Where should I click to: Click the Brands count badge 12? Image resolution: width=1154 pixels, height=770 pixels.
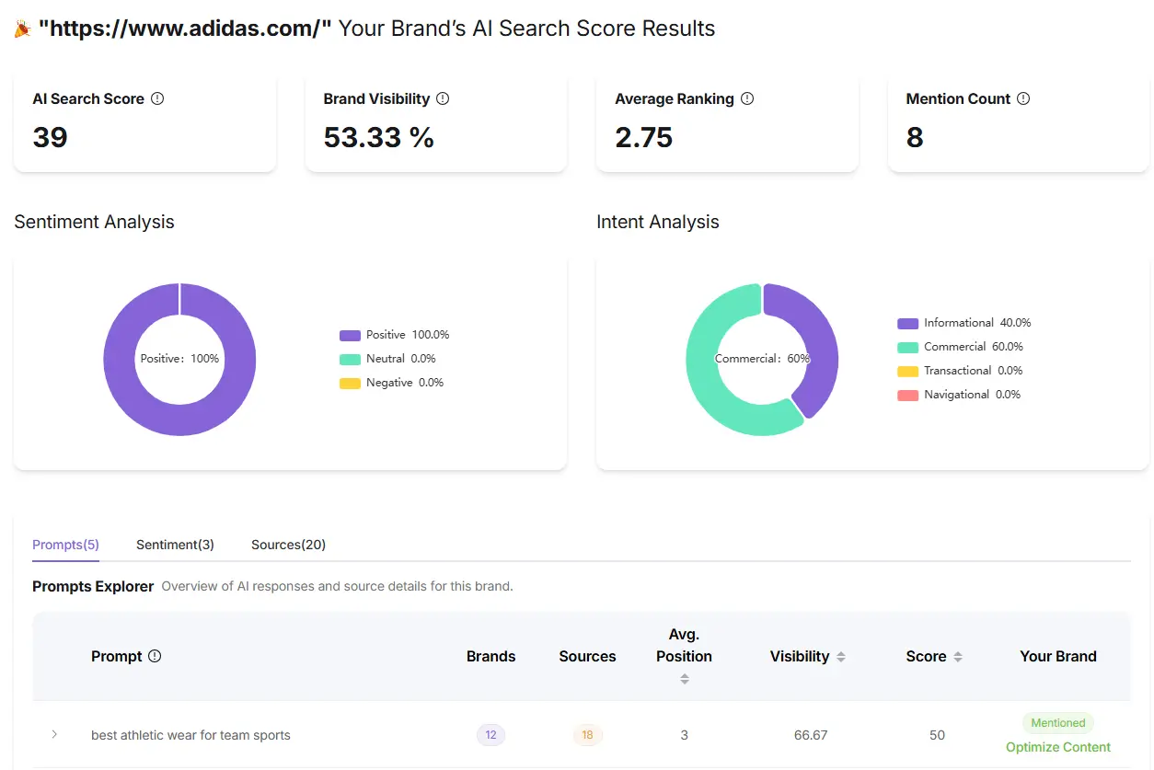point(490,735)
